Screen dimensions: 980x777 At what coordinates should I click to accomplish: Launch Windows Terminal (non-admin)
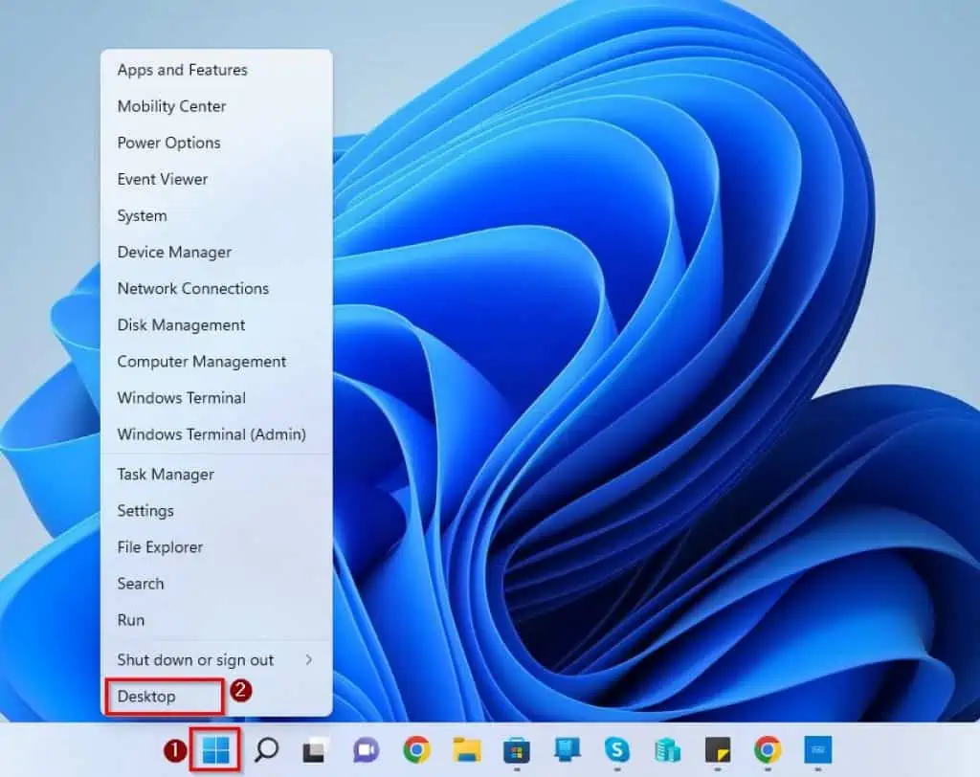[216, 397]
